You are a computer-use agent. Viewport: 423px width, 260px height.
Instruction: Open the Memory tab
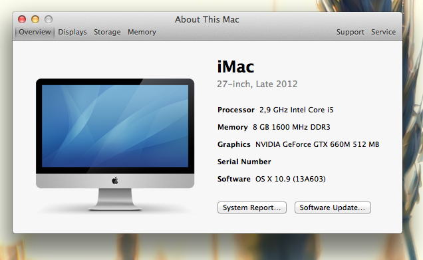142,32
